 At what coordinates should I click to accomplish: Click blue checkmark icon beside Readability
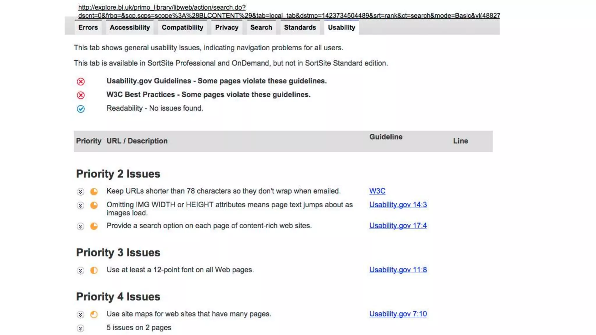click(x=81, y=109)
